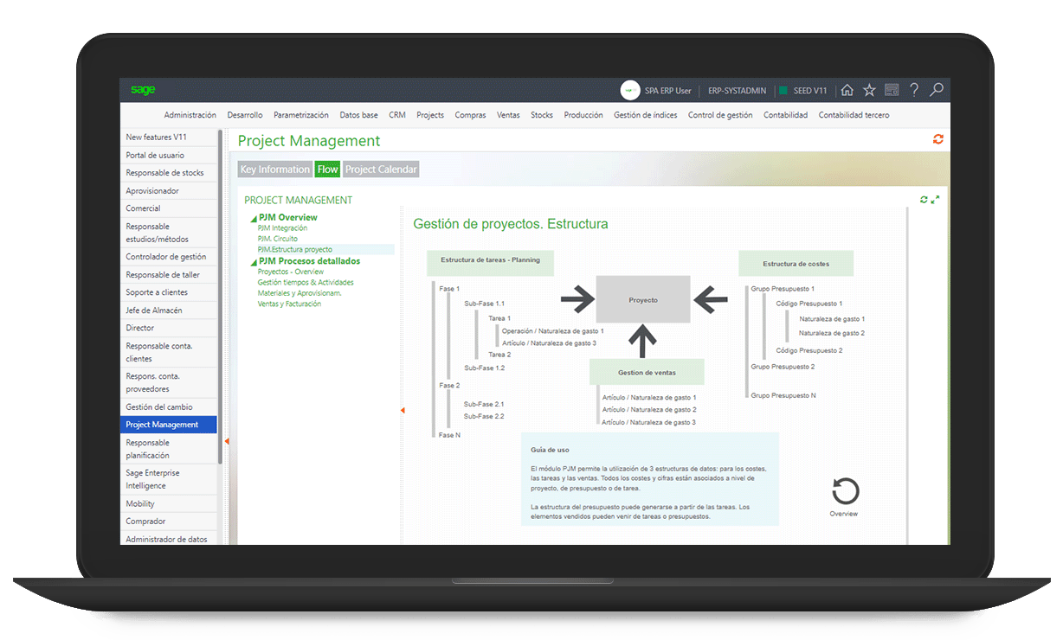The width and height of the screenshot is (1063, 640).
Task: Open the home icon in header
Action: coord(847,90)
